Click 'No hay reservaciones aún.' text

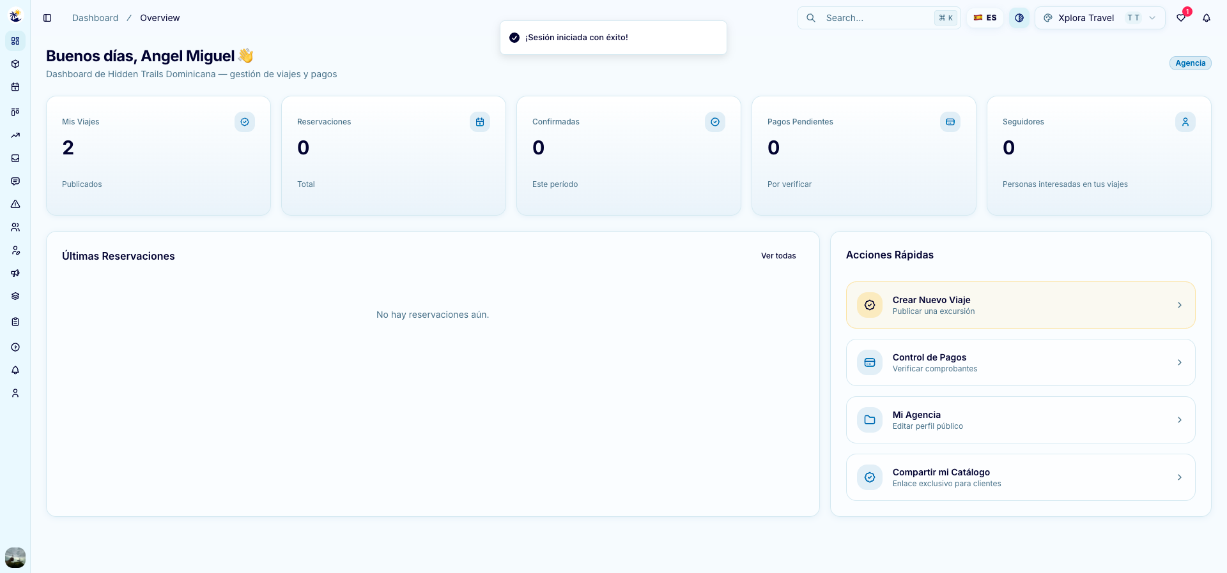tap(433, 315)
